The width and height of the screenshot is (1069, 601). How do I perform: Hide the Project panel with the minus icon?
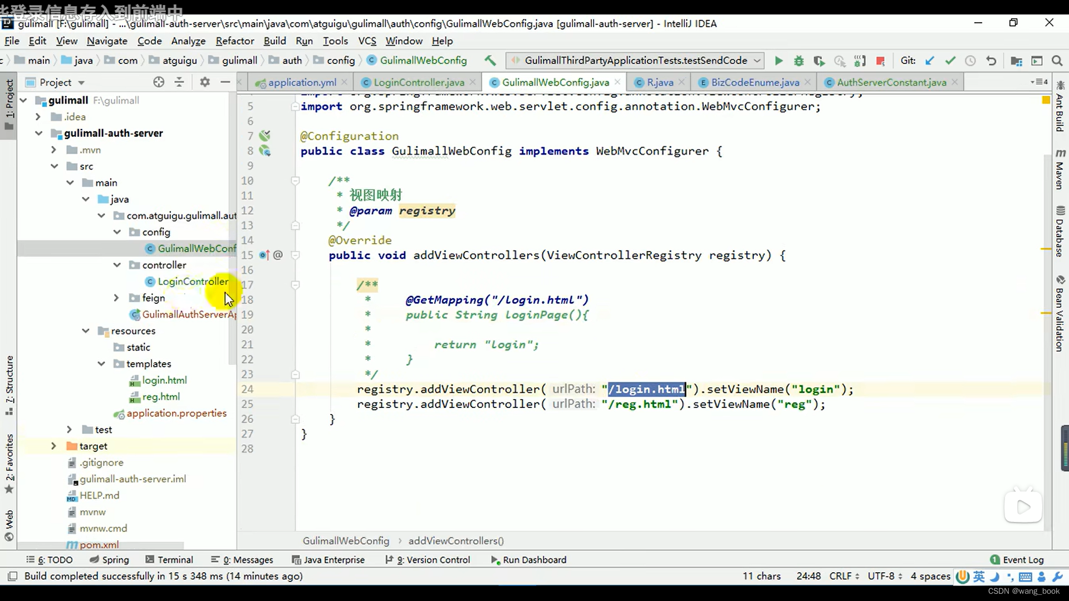click(225, 82)
